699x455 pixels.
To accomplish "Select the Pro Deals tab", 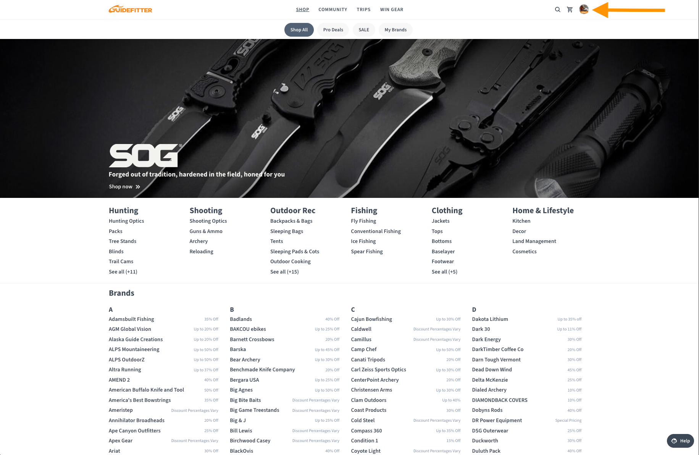I will coord(333,30).
